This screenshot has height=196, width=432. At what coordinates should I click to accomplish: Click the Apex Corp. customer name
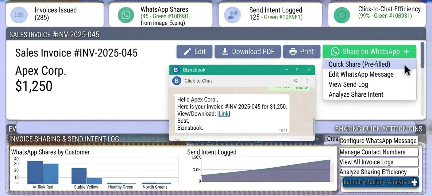pyautogui.click(x=41, y=71)
